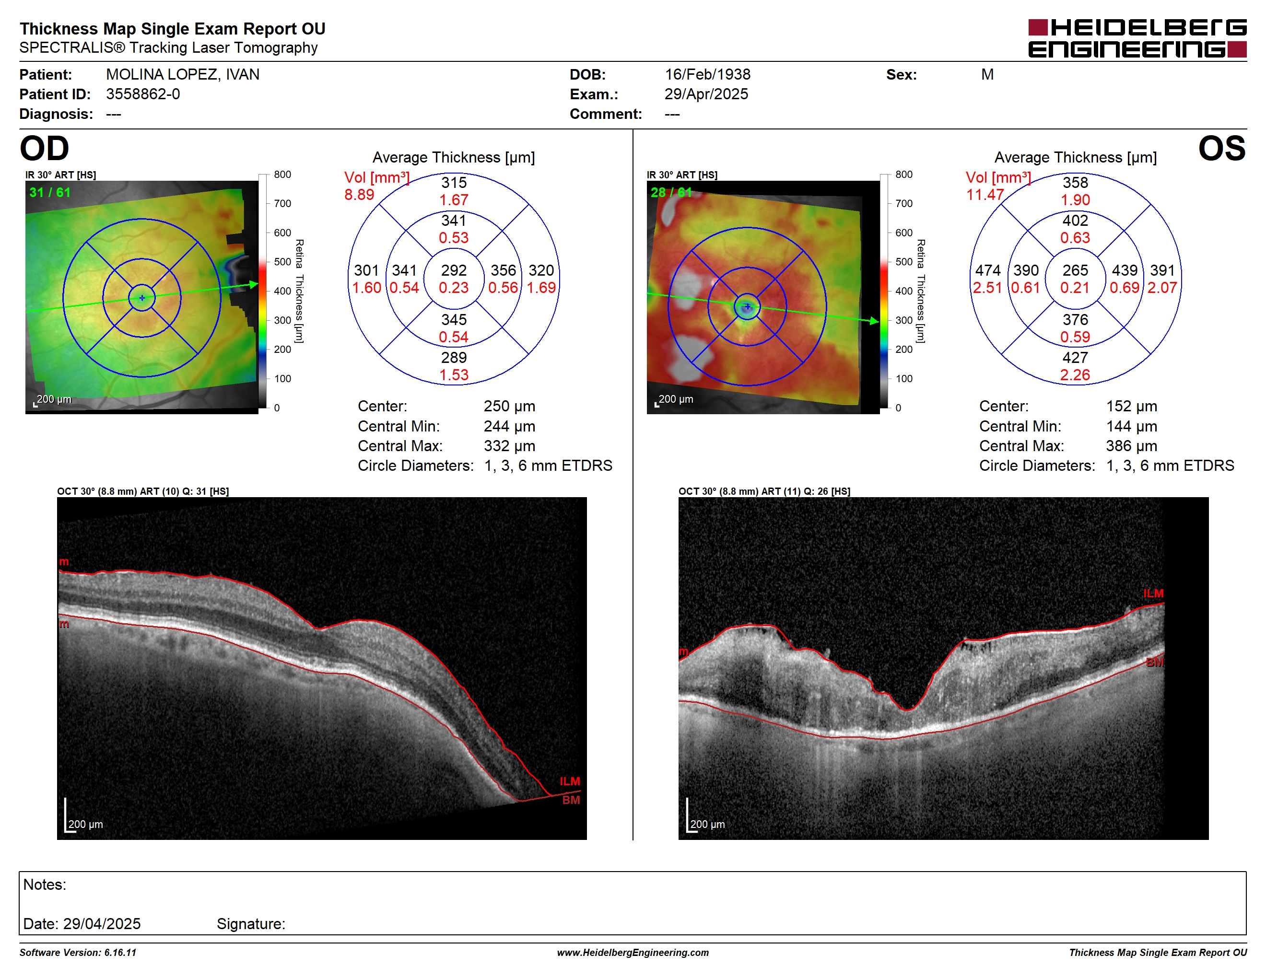Click the Heidelberg Engineering logo
1266x978 pixels.
1137,38
